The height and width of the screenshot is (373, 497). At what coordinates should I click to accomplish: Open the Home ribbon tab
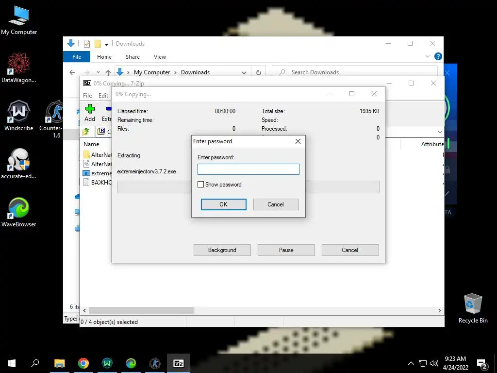pos(104,57)
